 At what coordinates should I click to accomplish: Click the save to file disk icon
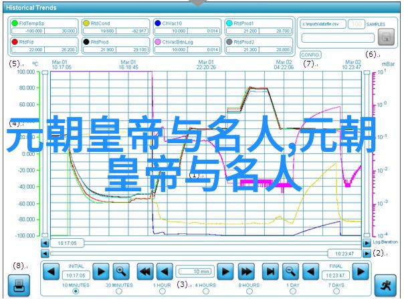point(386,37)
